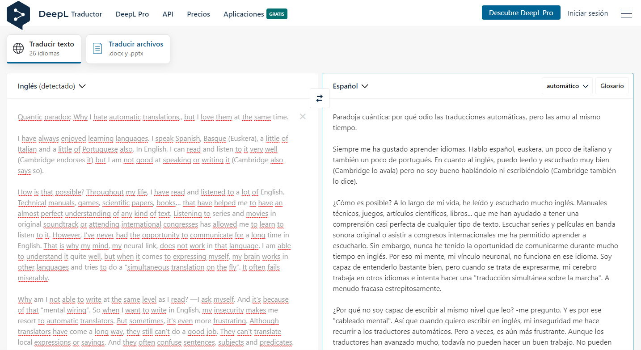Click the GRATIS badge beside Aplicaciones
This screenshot has width=641, height=350.
[277, 14]
